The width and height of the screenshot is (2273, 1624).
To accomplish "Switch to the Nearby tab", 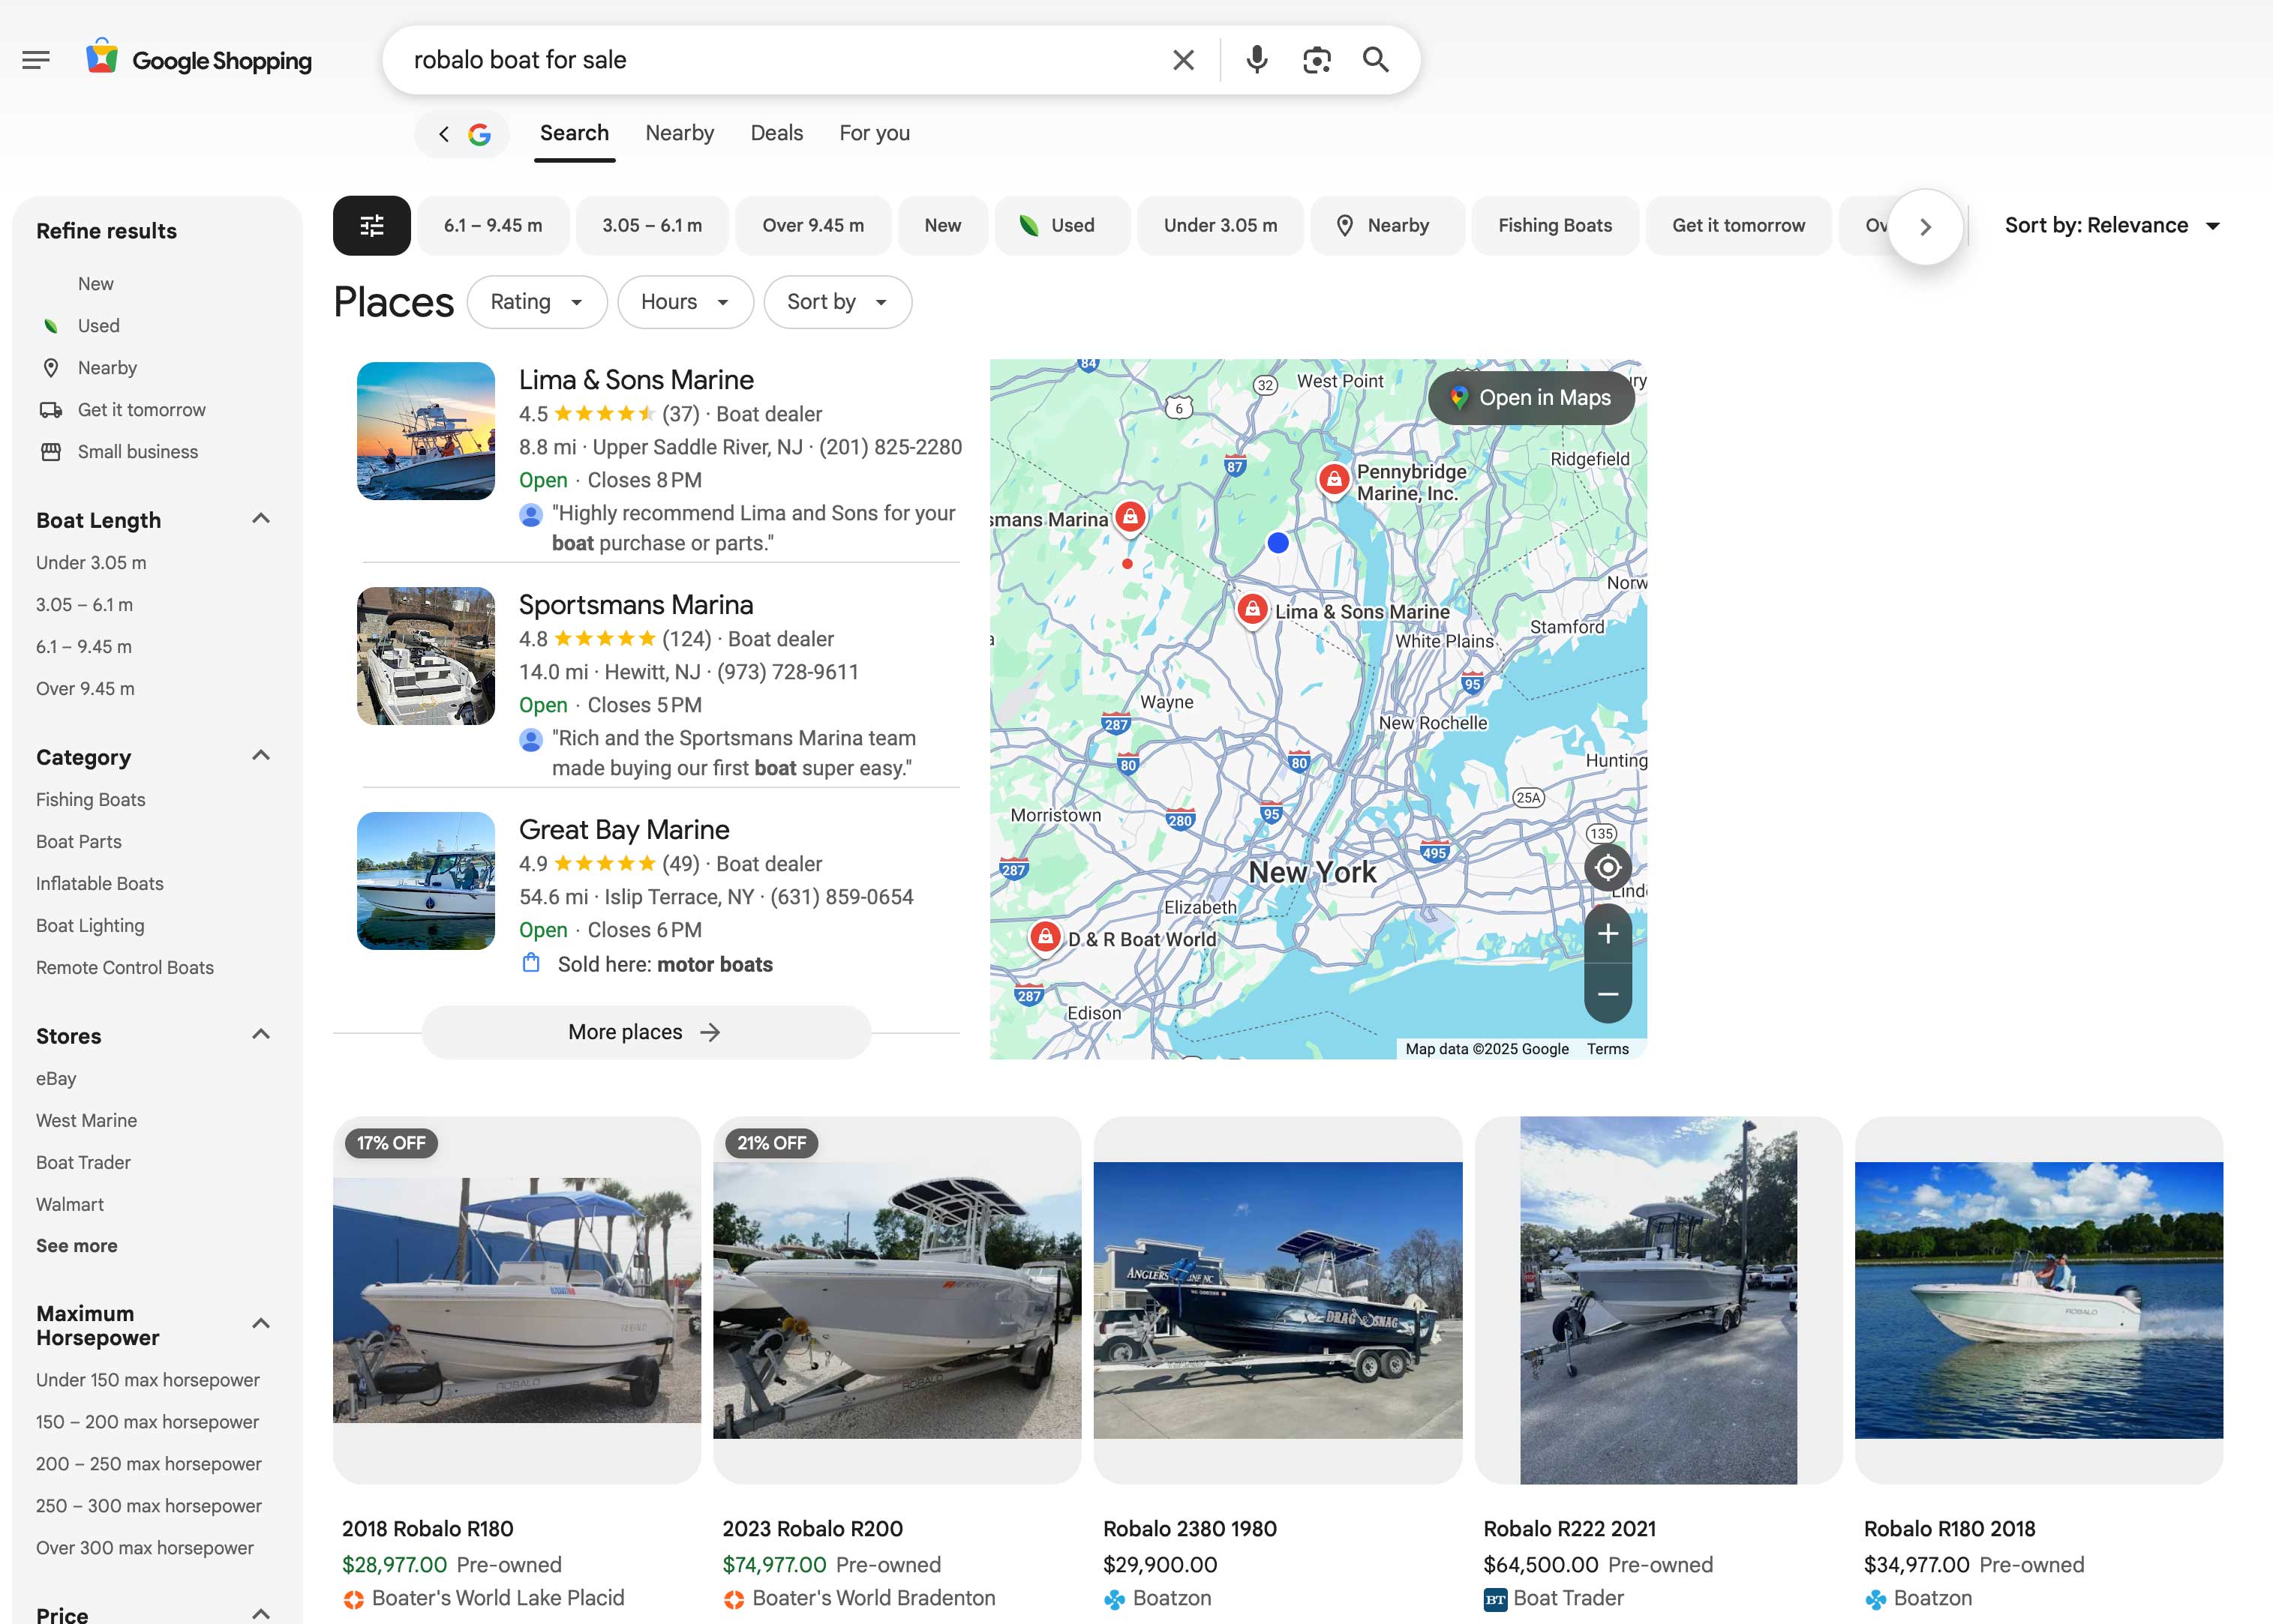I will click(x=678, y=132).
